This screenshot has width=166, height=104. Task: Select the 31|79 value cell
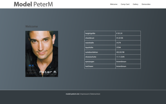128,43
